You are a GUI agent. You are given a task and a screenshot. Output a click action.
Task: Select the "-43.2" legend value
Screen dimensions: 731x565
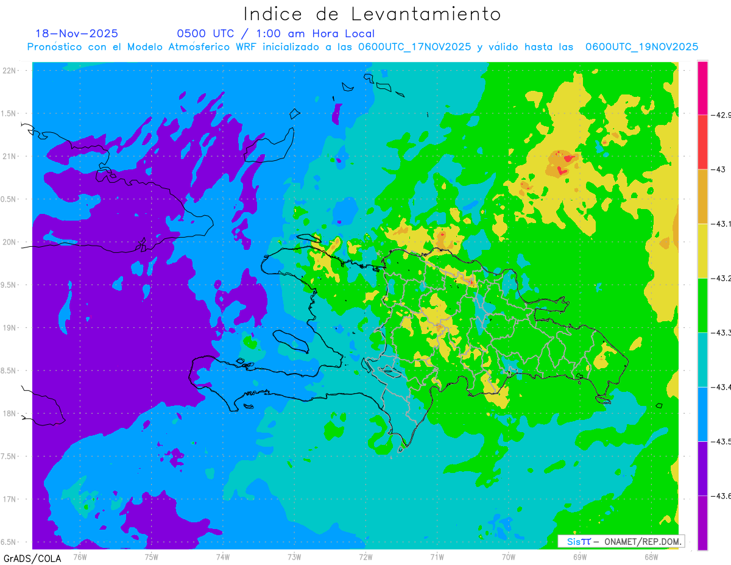(722, 278)
